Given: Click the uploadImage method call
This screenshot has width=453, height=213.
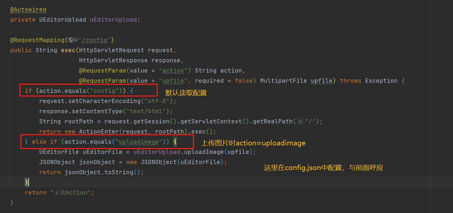Looking at the screenshot, I should pos(204,152).
